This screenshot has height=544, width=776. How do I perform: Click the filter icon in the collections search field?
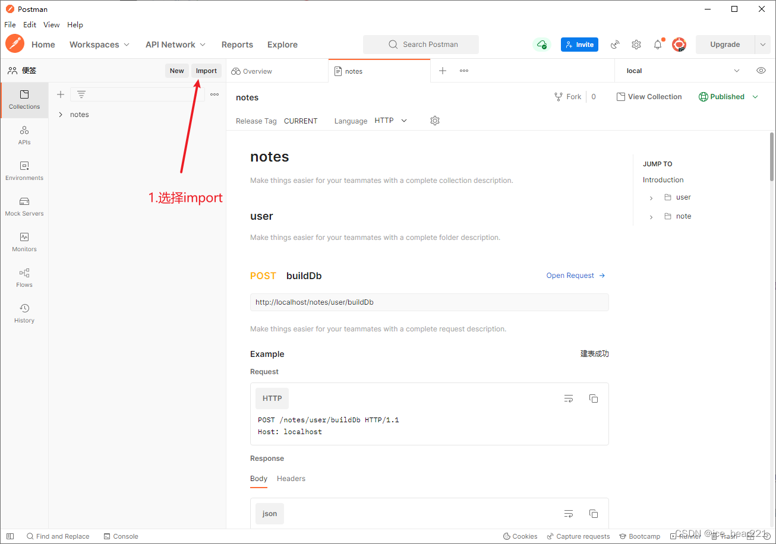tap(81, 94)
